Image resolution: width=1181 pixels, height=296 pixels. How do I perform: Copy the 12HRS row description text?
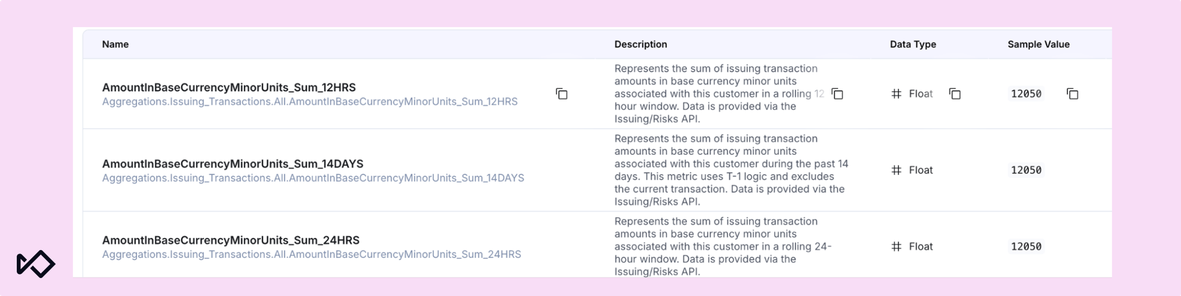(x=837, y=94)
